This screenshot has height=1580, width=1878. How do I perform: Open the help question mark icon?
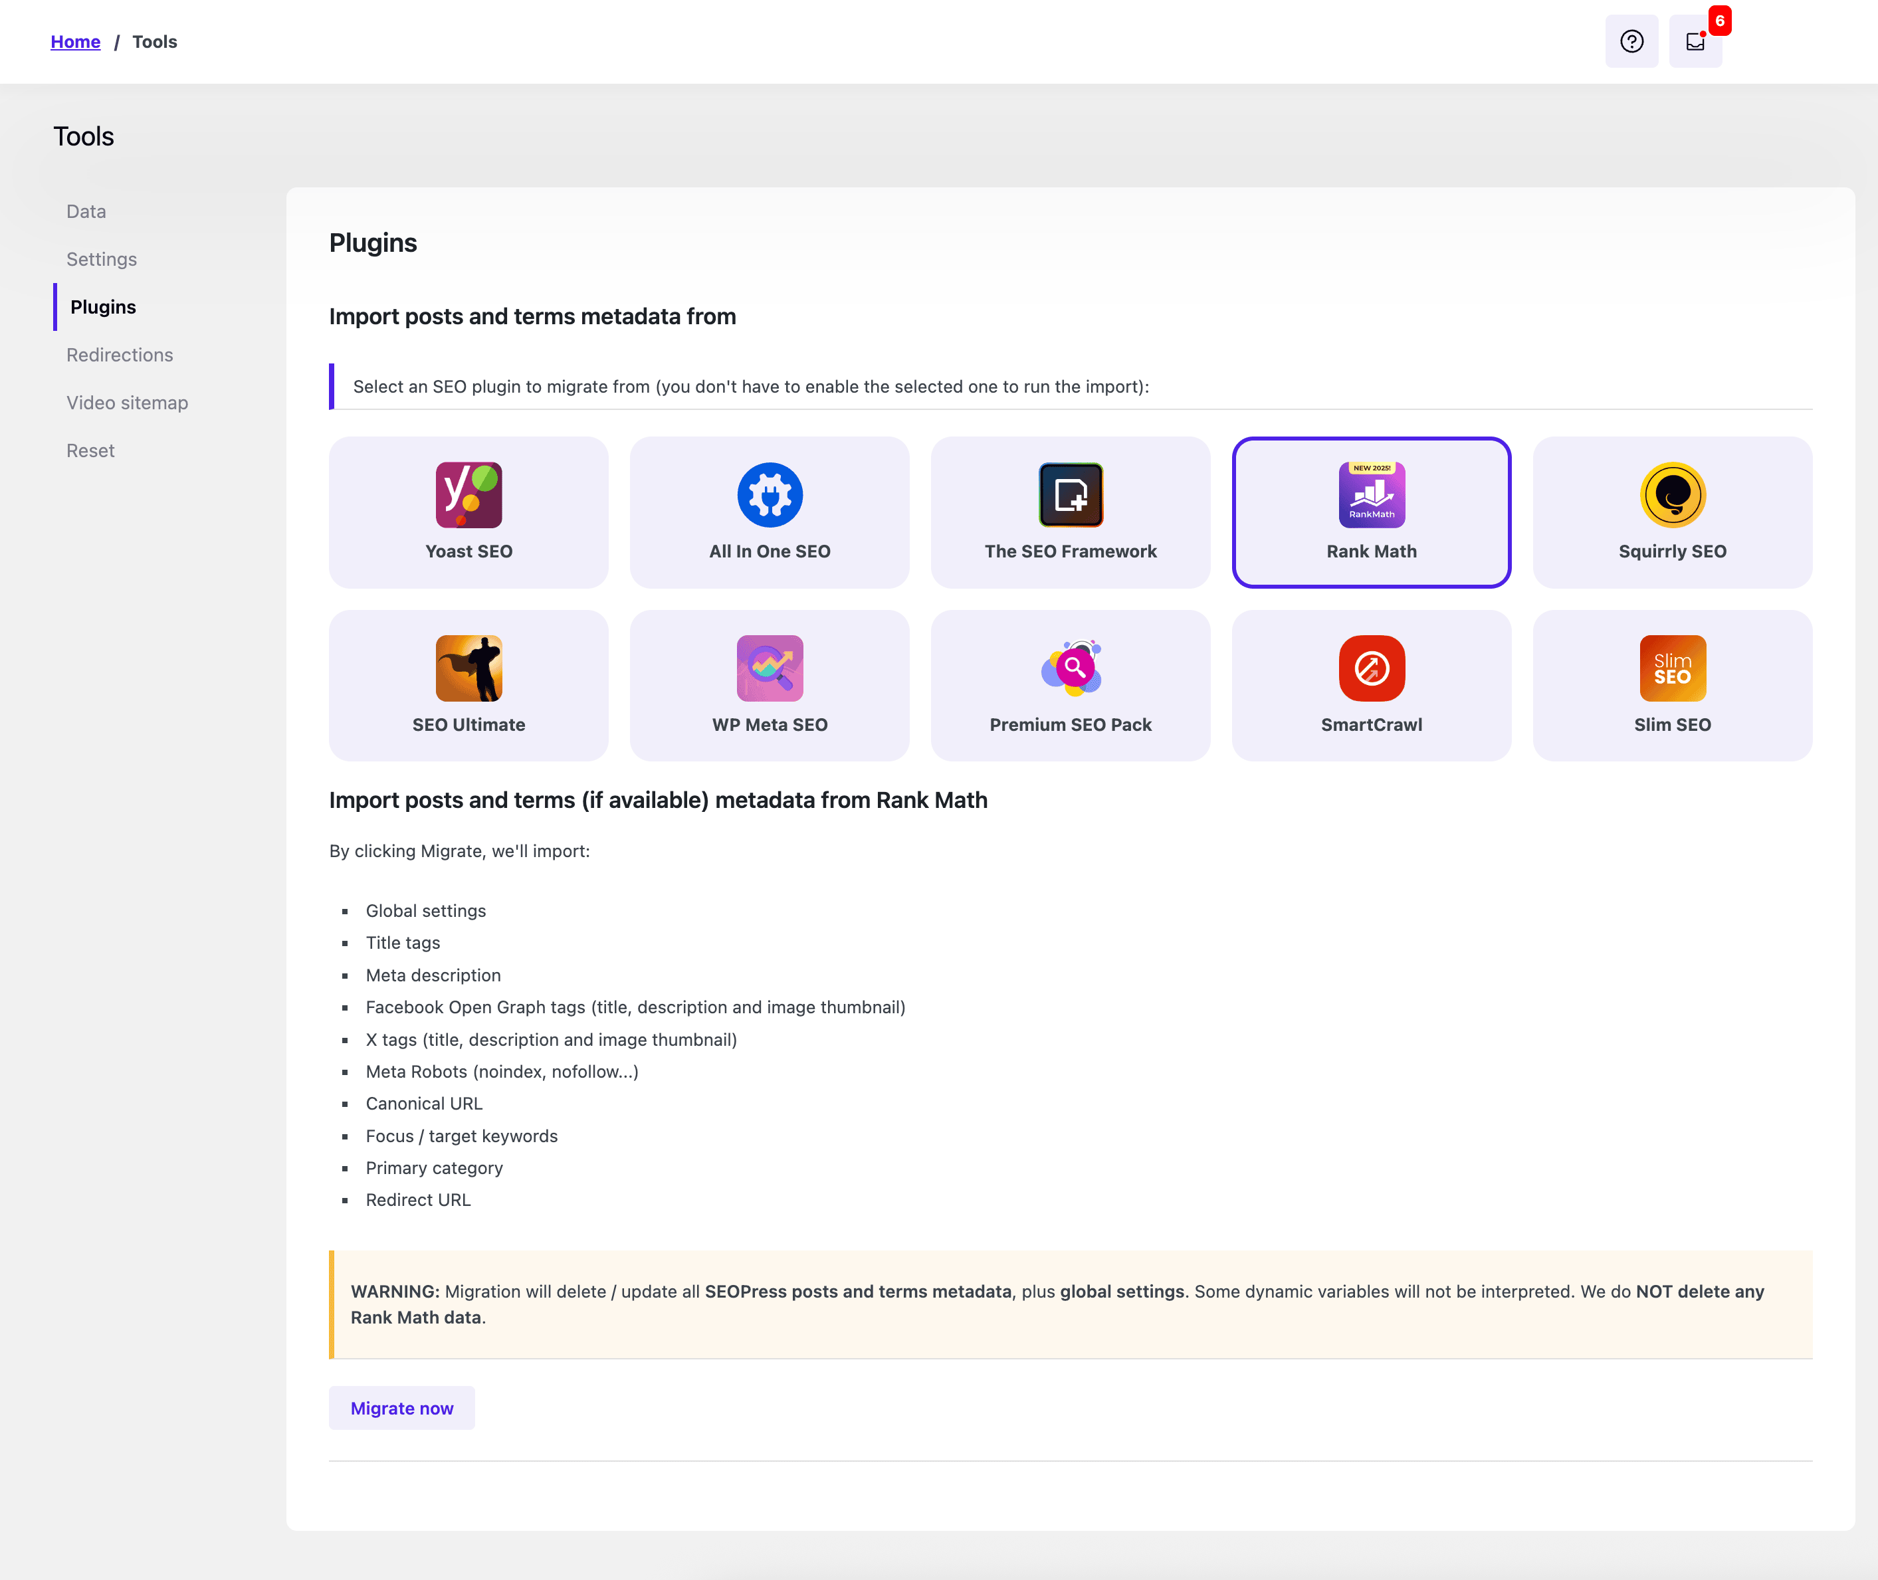[1631, 41]
